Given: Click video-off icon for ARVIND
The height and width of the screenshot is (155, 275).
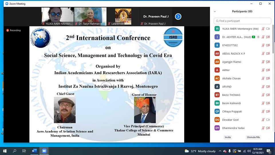Looking at the screenshot, I should point(268,86).
